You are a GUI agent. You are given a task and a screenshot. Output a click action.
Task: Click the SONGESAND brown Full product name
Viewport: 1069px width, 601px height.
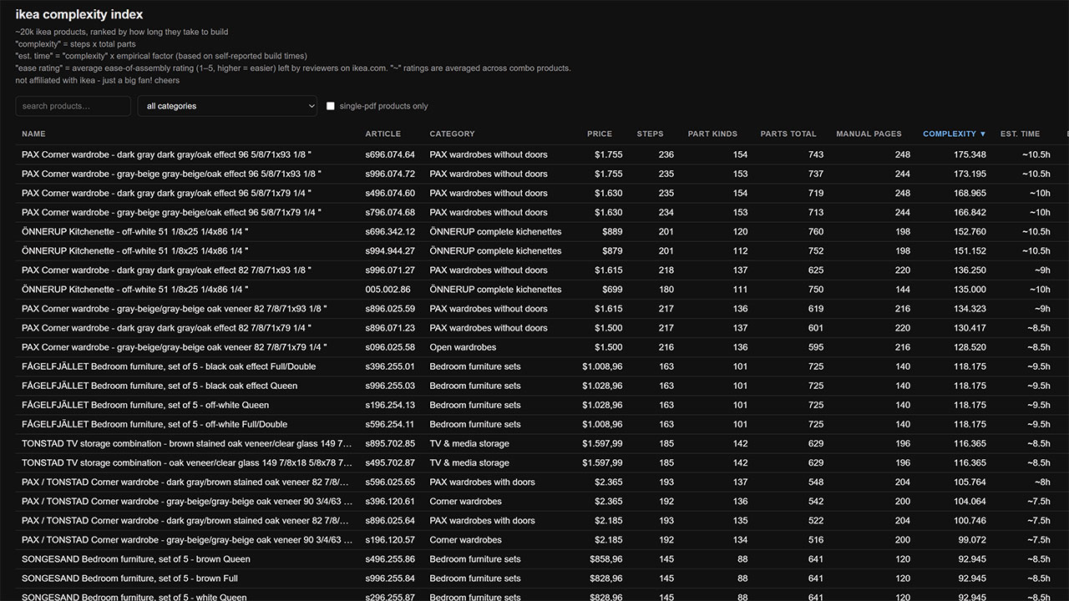pyautogui.click(x=129, y=577)
